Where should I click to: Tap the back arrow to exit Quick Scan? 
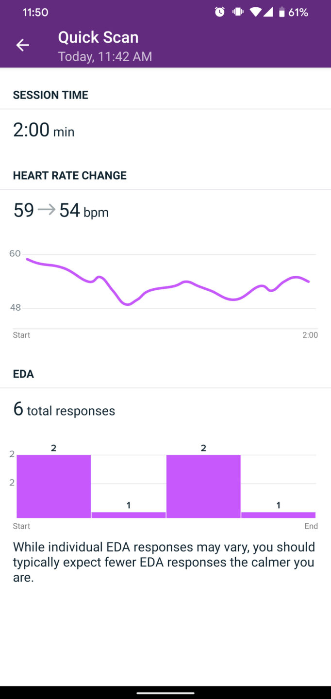pos(22,45)
